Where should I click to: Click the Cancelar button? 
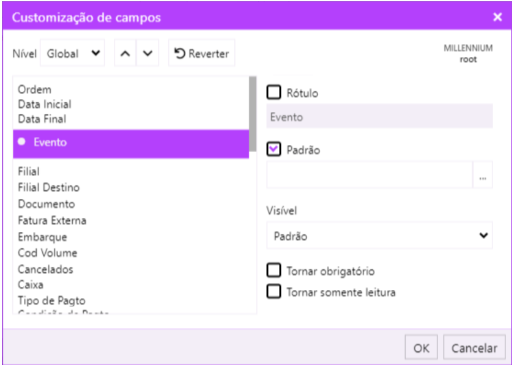(474, 348)
